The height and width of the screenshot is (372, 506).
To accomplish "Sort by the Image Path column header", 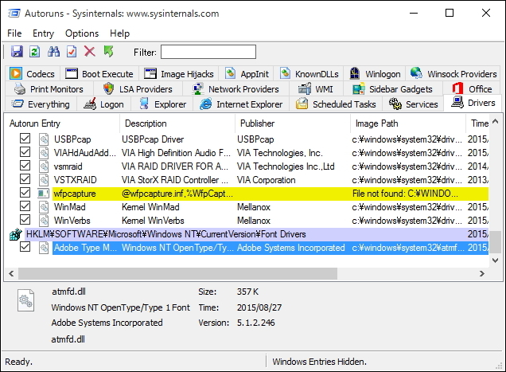I will pyautogui.click(x=408, y=123).
